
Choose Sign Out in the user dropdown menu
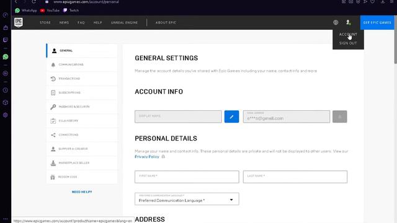[x=348, y=43]
